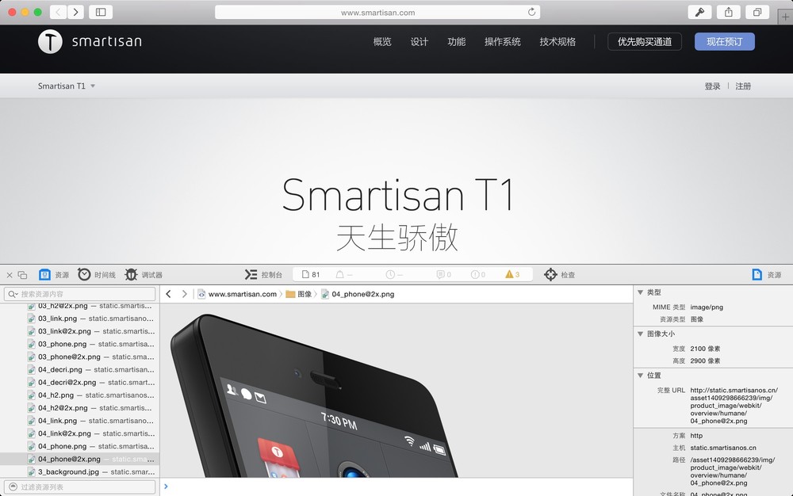
Task: Click the Safari Share button
Action: tap(728, 12)
